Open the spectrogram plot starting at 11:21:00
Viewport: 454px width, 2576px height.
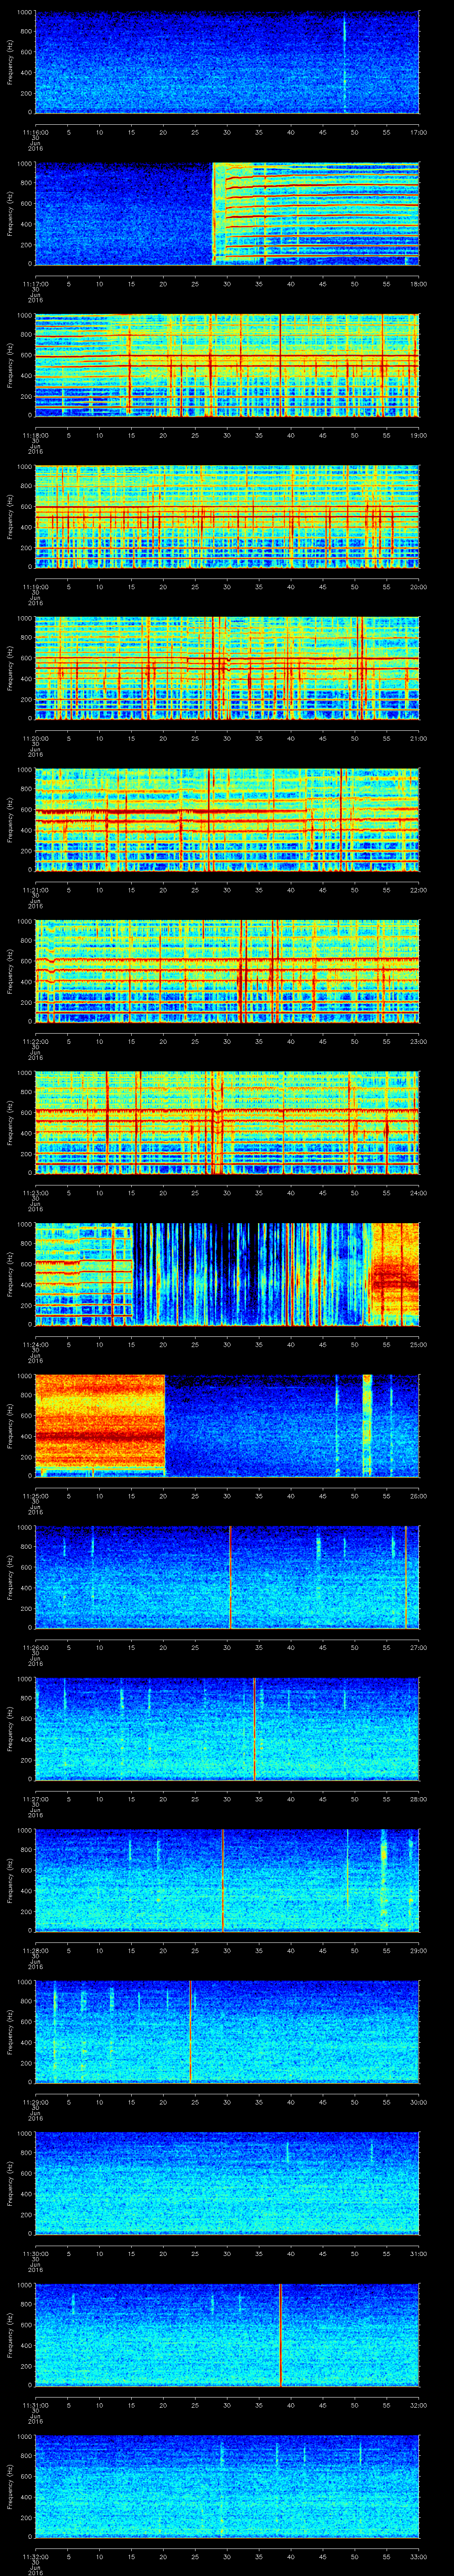pos(227,819)
